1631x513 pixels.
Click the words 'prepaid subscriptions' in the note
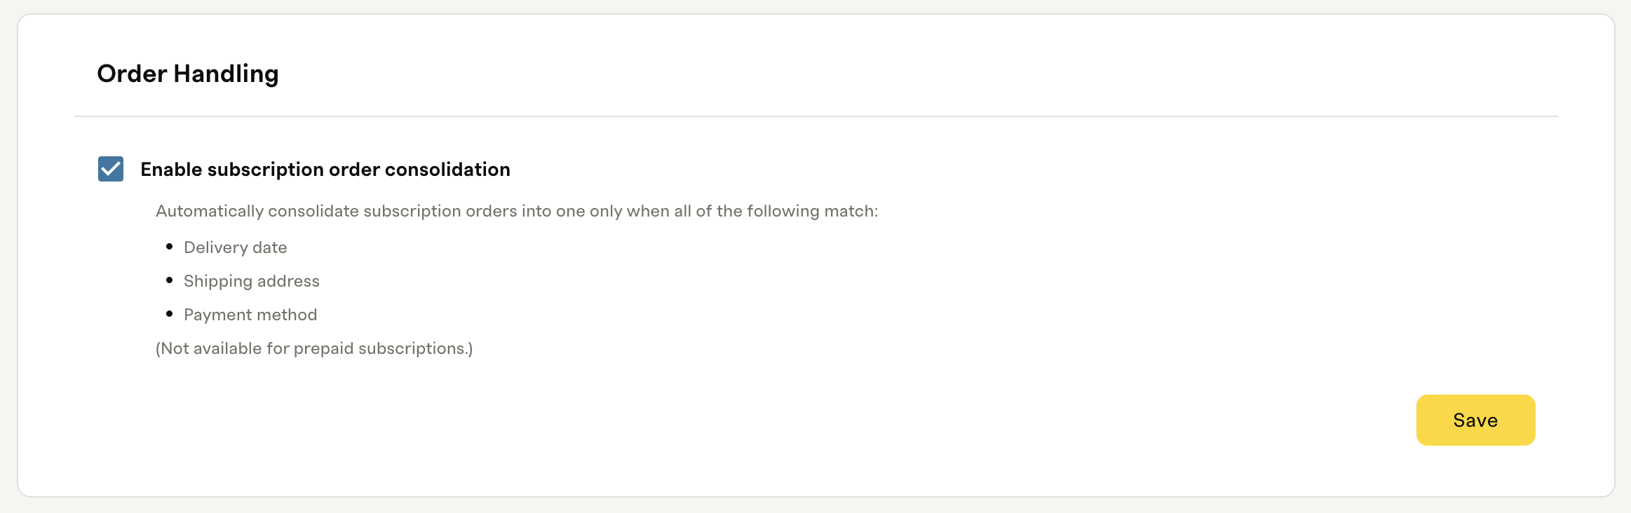[379, 348]
